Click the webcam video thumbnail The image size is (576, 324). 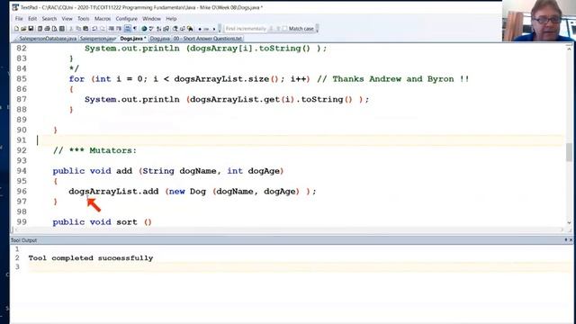pos(539,20)
